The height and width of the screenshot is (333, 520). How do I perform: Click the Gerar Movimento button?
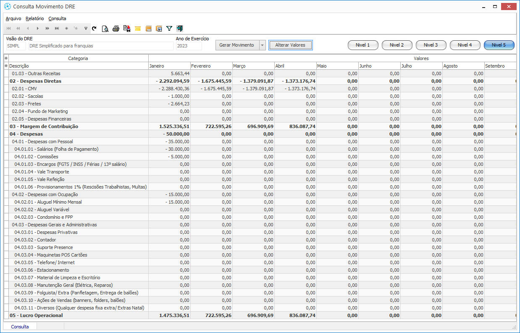click(x=237, y=45)
